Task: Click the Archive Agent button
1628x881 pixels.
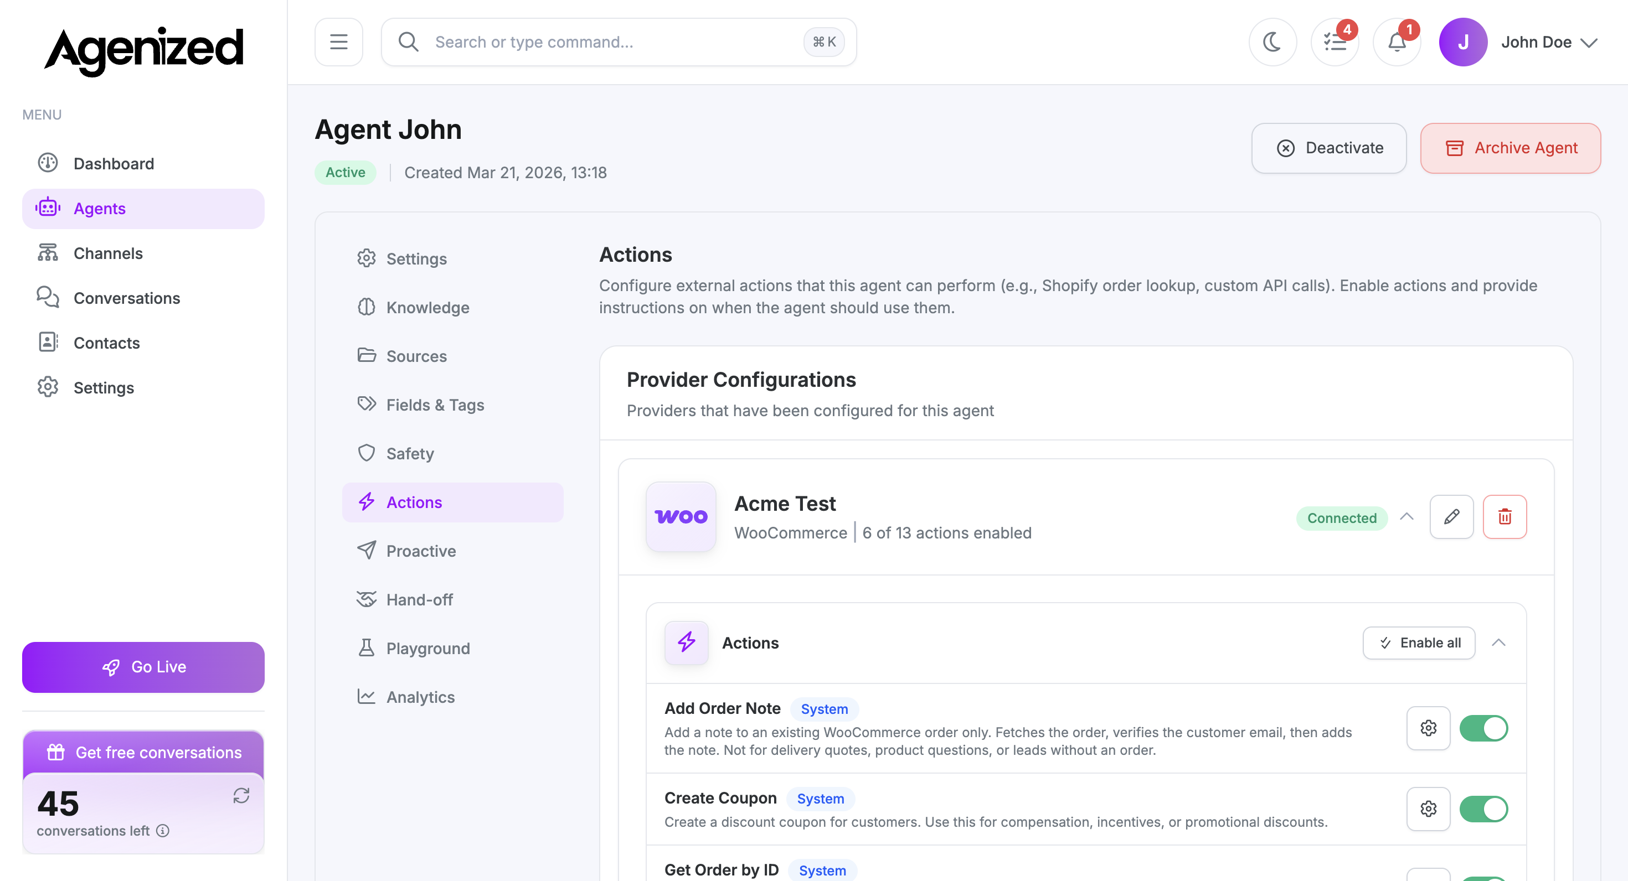Action: (1511, 148)
